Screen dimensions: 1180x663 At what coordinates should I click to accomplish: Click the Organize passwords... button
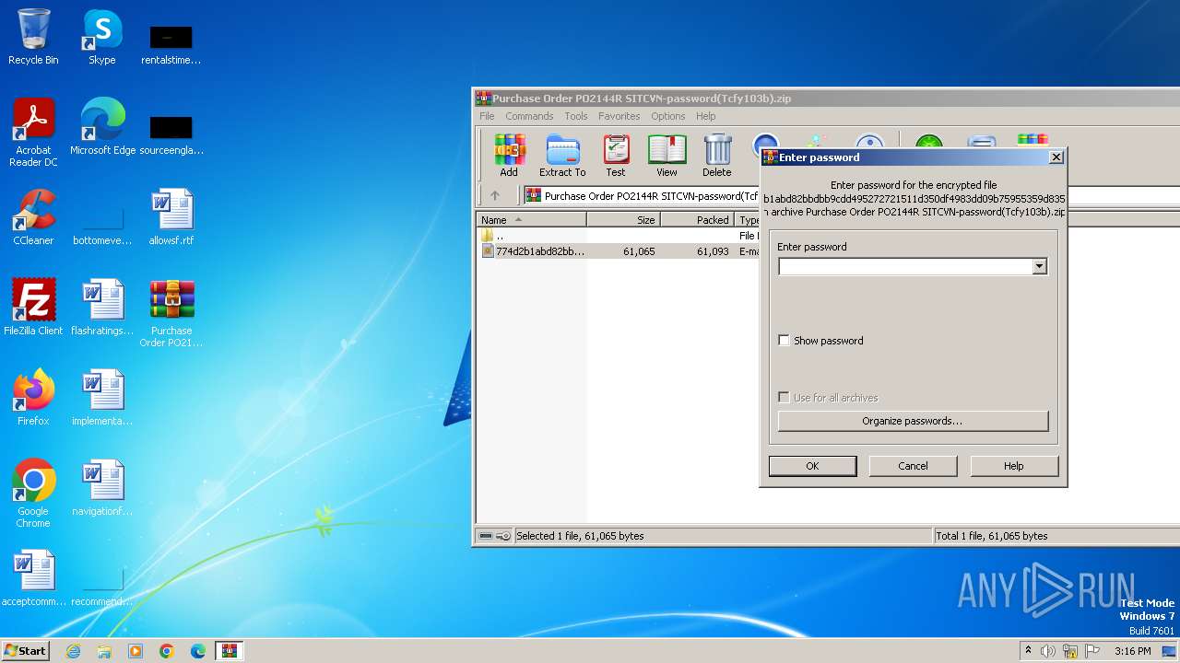[x=913, y=421]
